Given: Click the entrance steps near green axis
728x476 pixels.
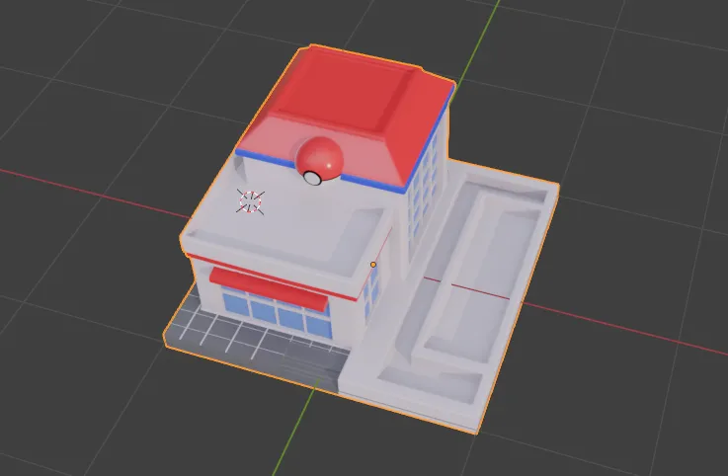Looking at the screenshot, I should pos(316,361).
